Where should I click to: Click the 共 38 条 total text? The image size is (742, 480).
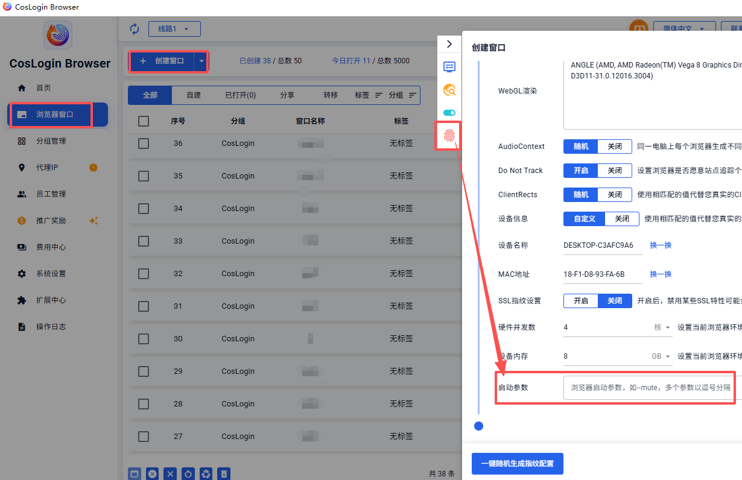(442, 474)
